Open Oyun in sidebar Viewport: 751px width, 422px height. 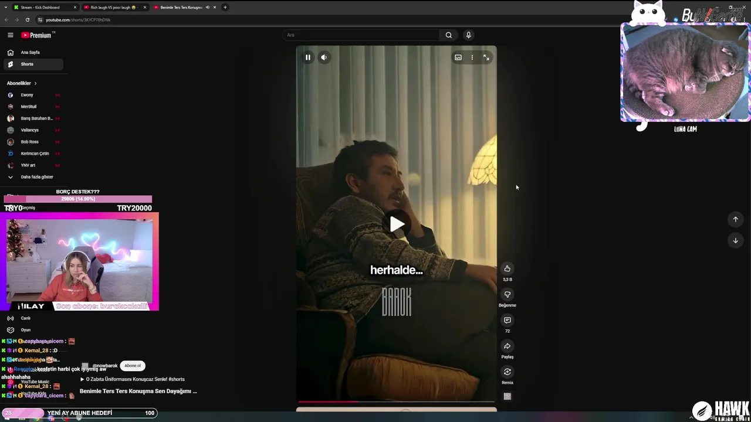tap(33, 330)
